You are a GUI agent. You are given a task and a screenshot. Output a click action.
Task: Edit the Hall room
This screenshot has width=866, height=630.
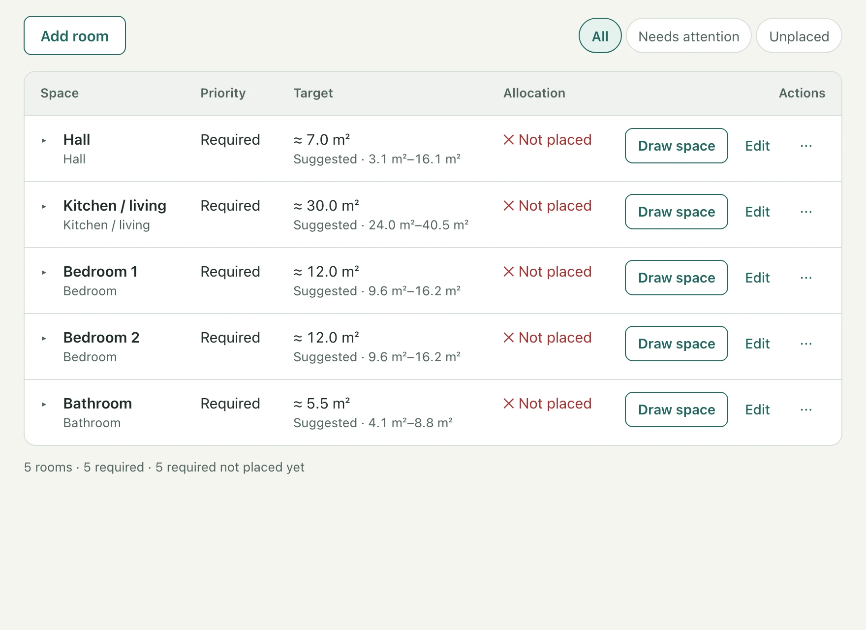coord(757,146)
